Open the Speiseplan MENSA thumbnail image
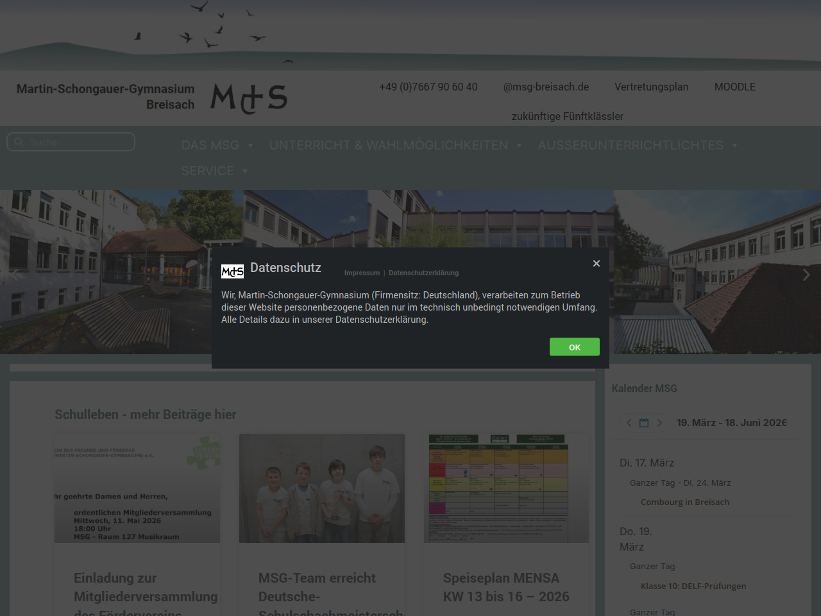 (x=506, y=488)
